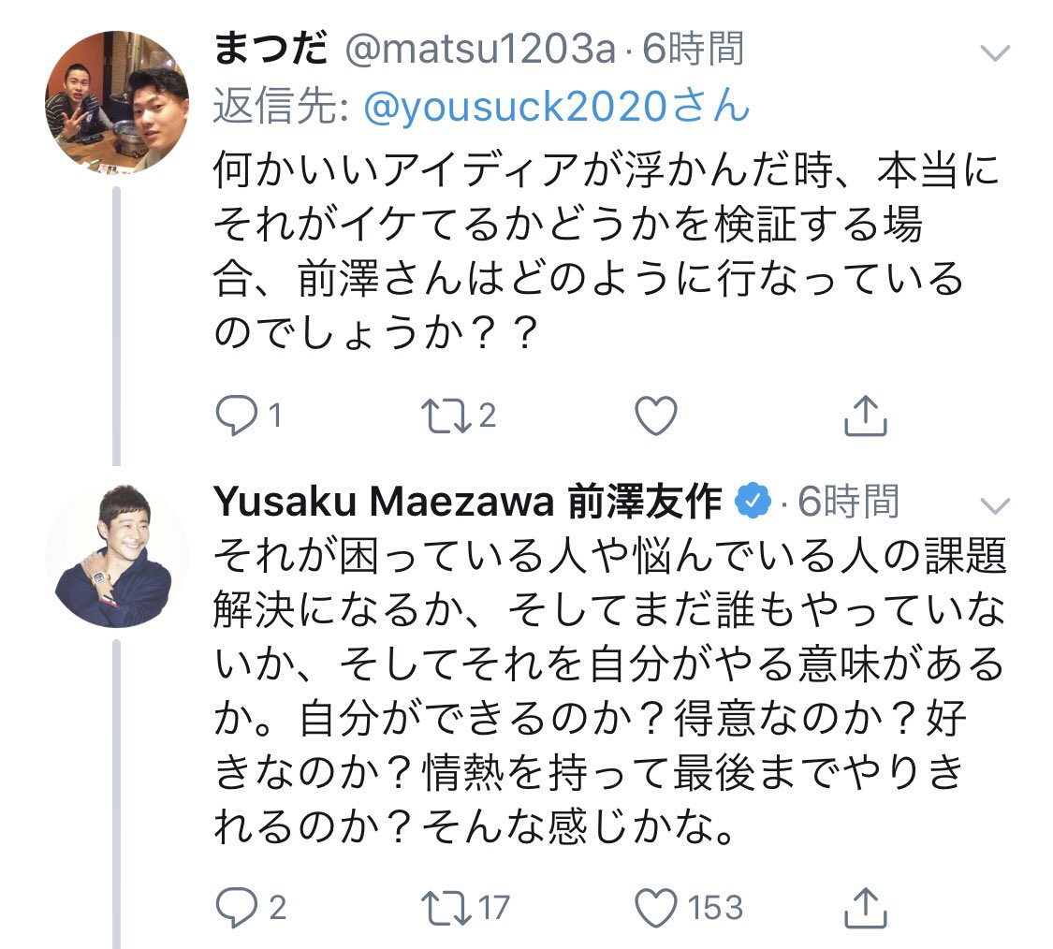
Task: View Yusaku Maezawa's profile photo
Action: [116, 557]
